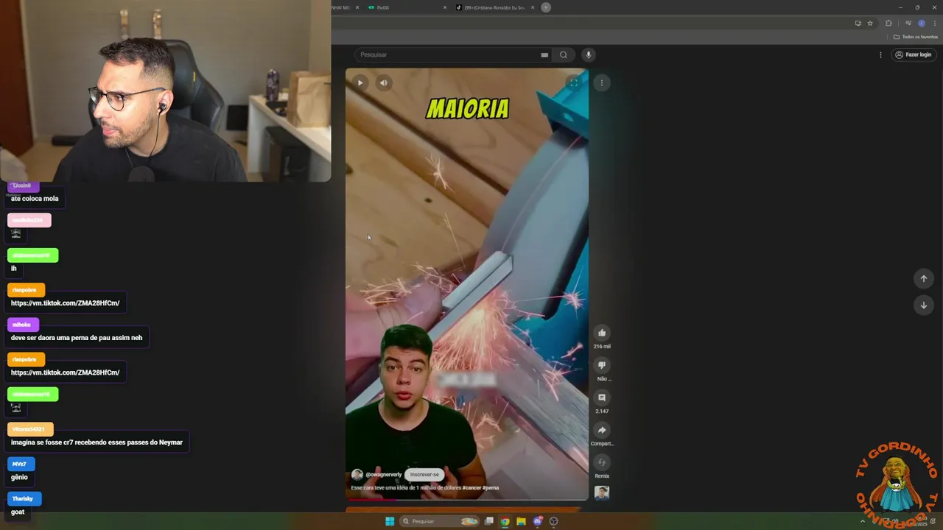Go to previous Short with up arrow
The height and width of the screenshot is (530, 943).
point(923,278)
